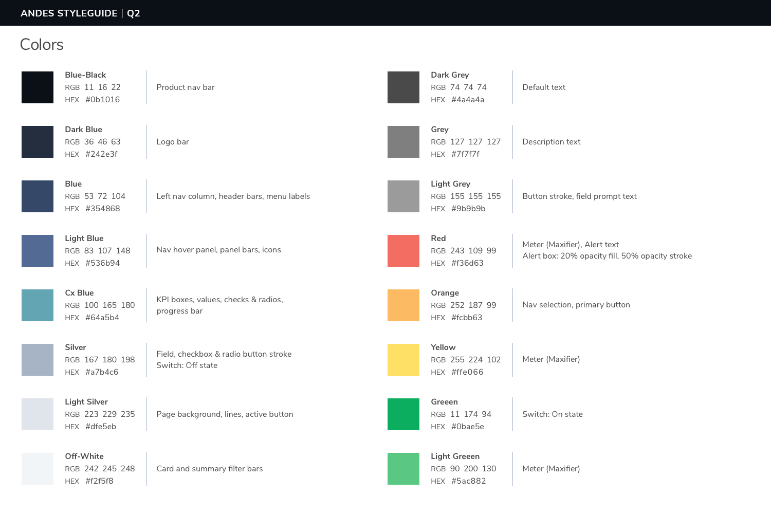771x514 pixels.
Task: Pick the Blue swatch labeled #354868
Action: click(38, 196)
